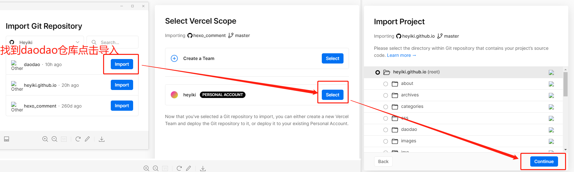The image size is (574, 172).
Task: Click the plus icon beside Create a Team
Action: click(x=174, y=58)
